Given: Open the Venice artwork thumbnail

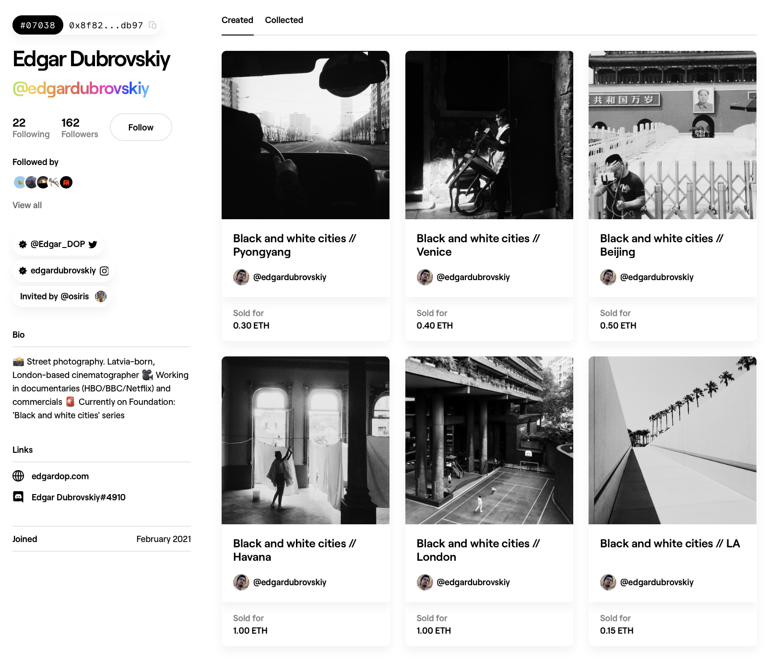Looking at the screenshot, I should click(x=489, y=135).
